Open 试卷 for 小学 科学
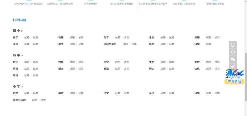This screenshot has width=247, height=116. pyautogui.click(x=217, y=93)
